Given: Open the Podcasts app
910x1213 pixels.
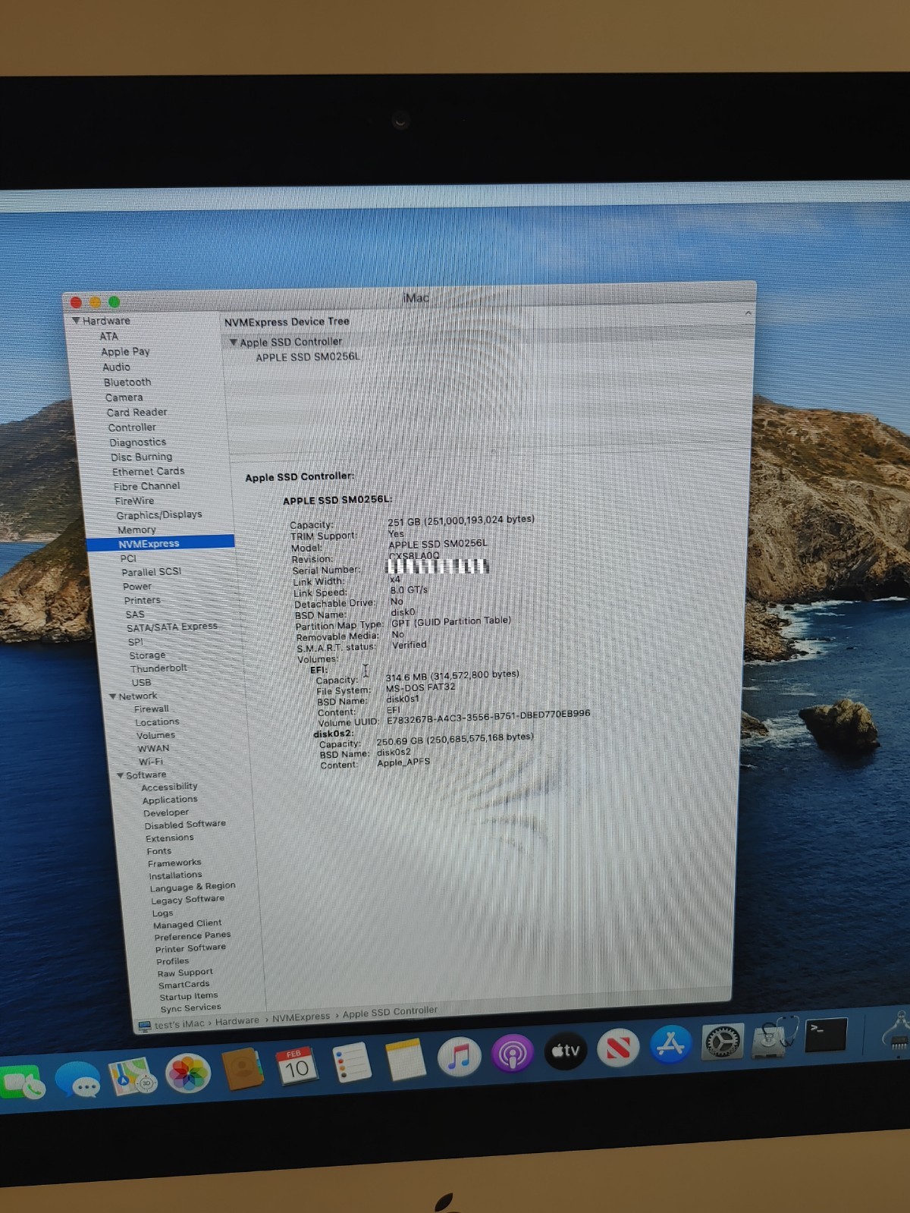Looking at the screenshot, I should (x=512, y=1053).
